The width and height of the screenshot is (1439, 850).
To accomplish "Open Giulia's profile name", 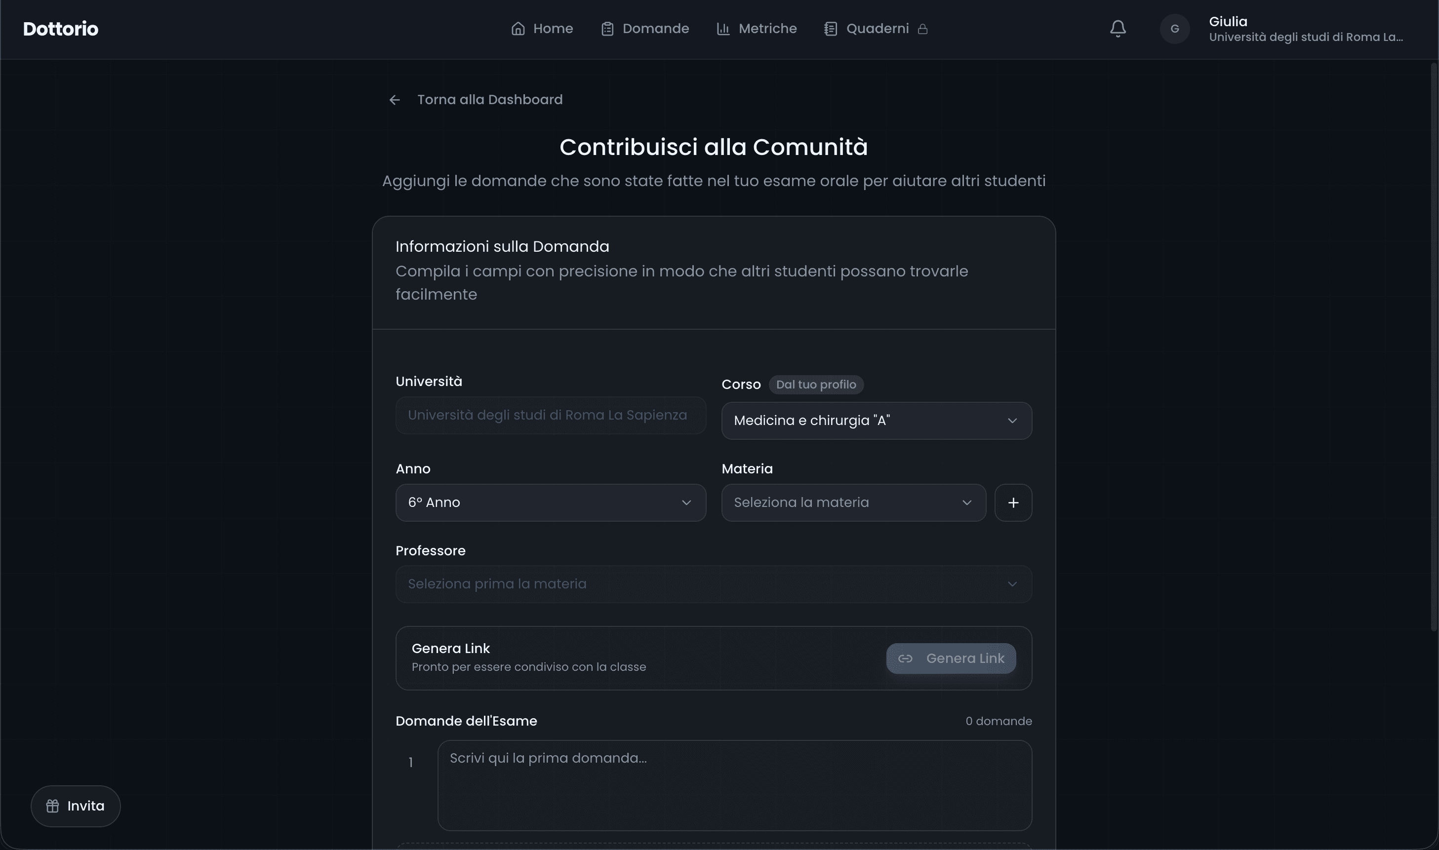I will click(1228, 21).
